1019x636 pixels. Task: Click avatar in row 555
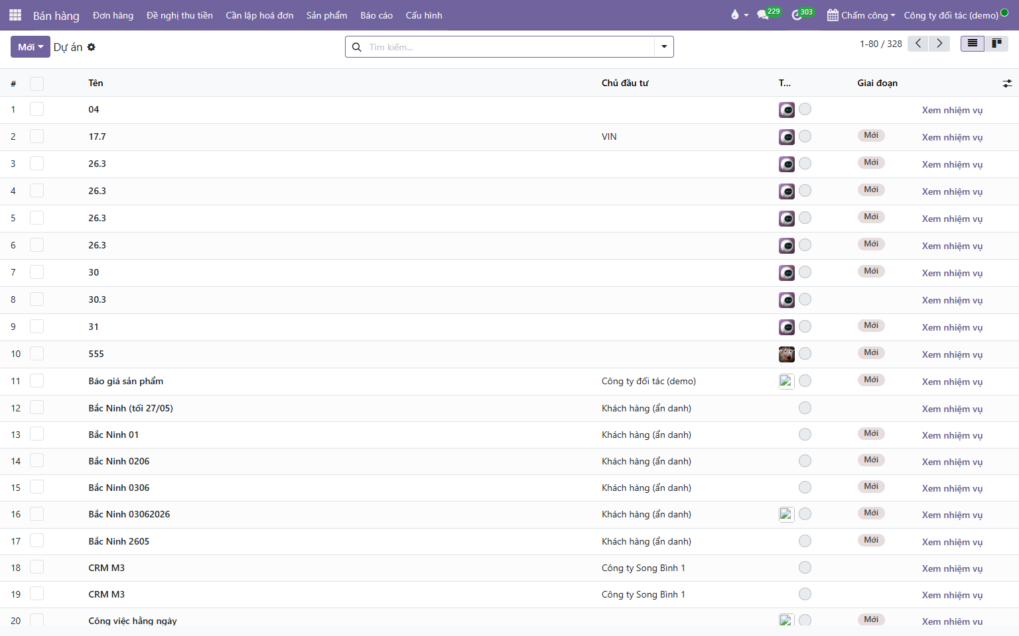click(x=787, y=354)
